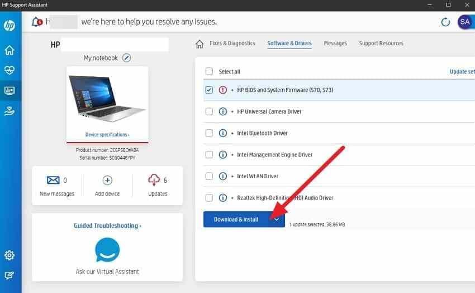Open the feedback icon at the sidebar bottom
The width and height of the screenshot is (475, 293).
[x=9, y=275]
